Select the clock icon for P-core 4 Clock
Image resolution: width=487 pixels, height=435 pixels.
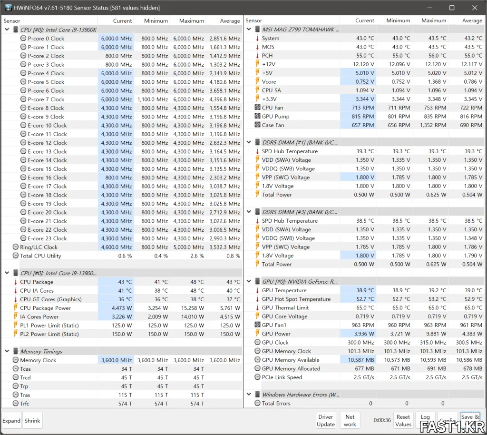coord(23,73)
